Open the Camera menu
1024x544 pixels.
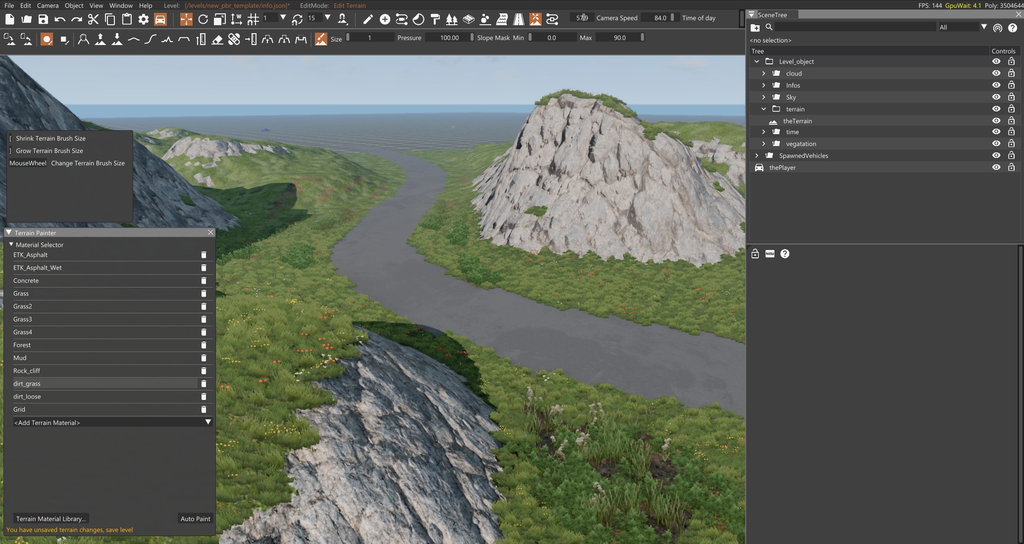pos(48,5)
